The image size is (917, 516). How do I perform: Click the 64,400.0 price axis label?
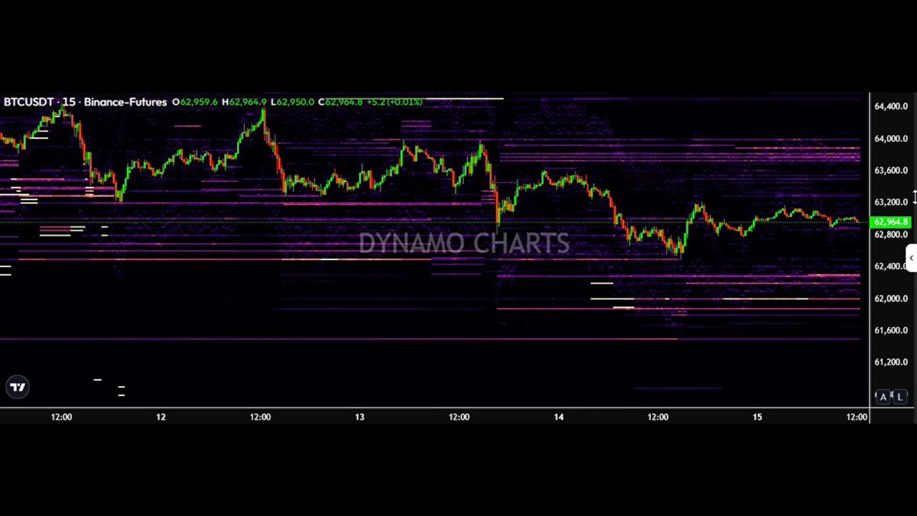pos(891,107)
